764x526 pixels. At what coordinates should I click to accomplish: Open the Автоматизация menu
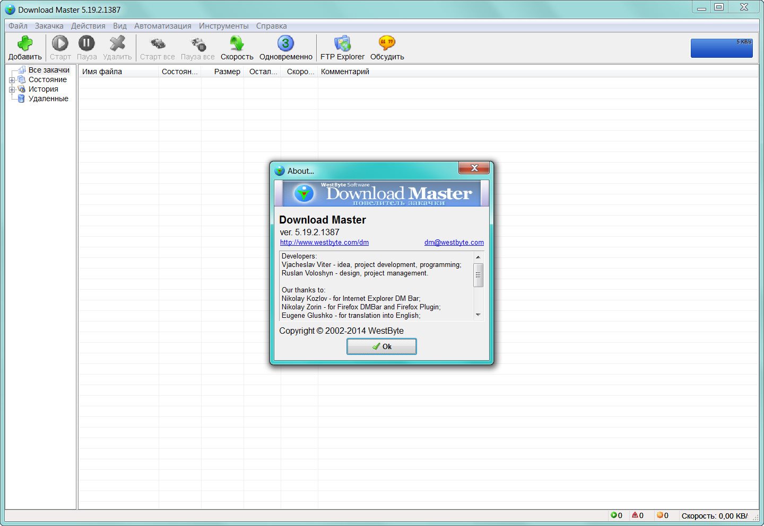[163, 26]
